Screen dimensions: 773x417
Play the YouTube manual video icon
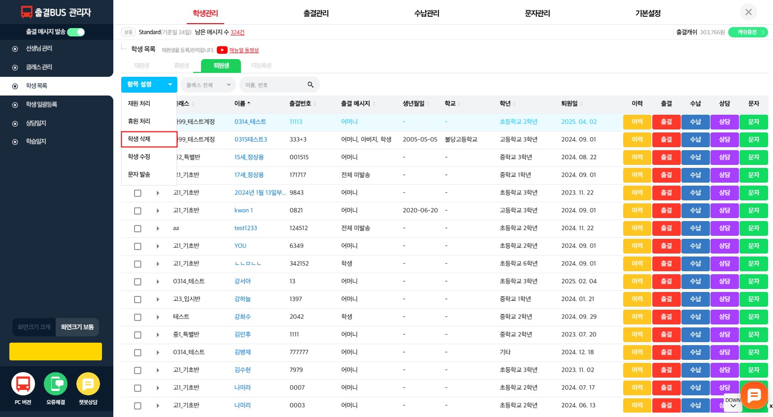tap(222, 50)
